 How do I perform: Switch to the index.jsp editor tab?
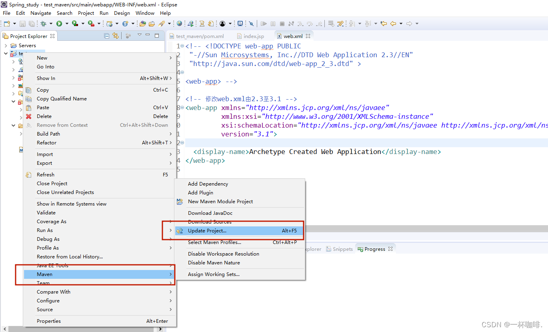(x=254, y=36)
